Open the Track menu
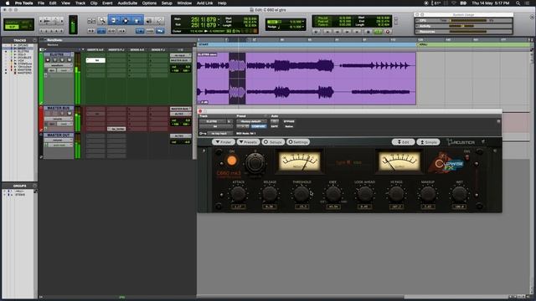Screen dimensions: 536x301 80,3
